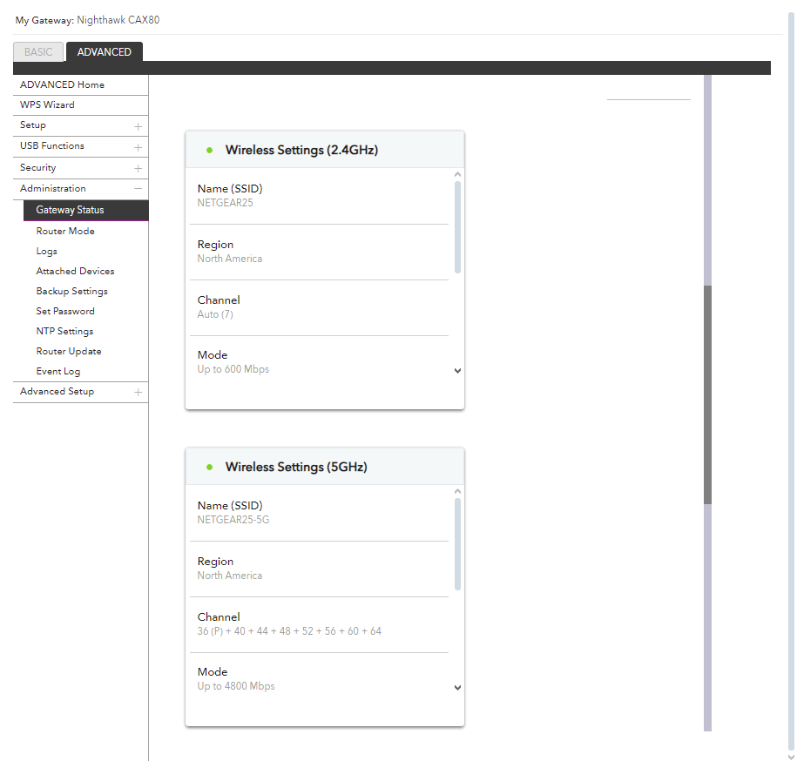Click the Up to 4800 Mbps mode value
This screenshot has height=761, width=797.
[x=236, y=686]
